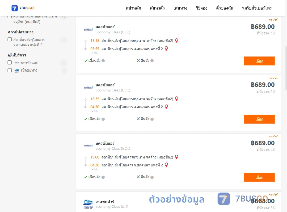Click count badge 10 beside นครชัยแอร์ filter
The width and height of the screenshot is (287, 212).
[64, 63]
